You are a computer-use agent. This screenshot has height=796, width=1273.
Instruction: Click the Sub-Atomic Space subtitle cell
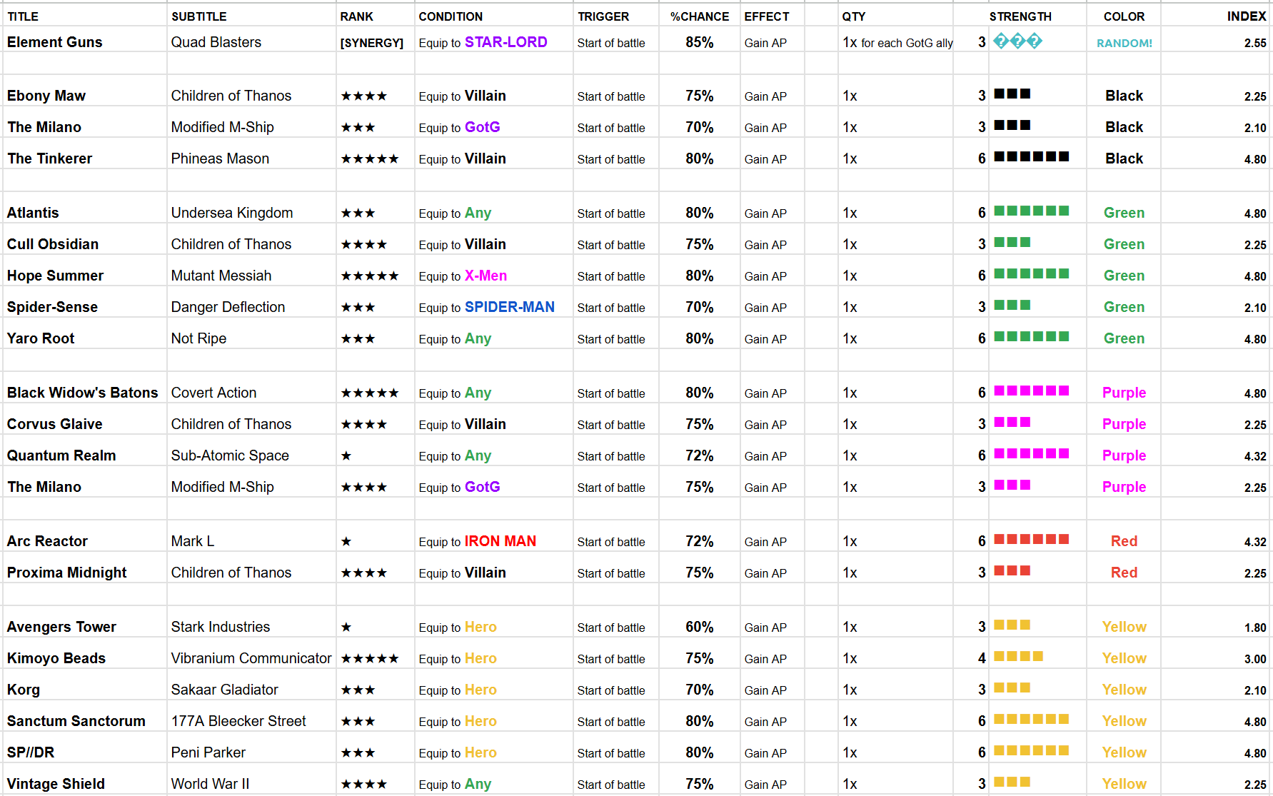tap(230, 455)
